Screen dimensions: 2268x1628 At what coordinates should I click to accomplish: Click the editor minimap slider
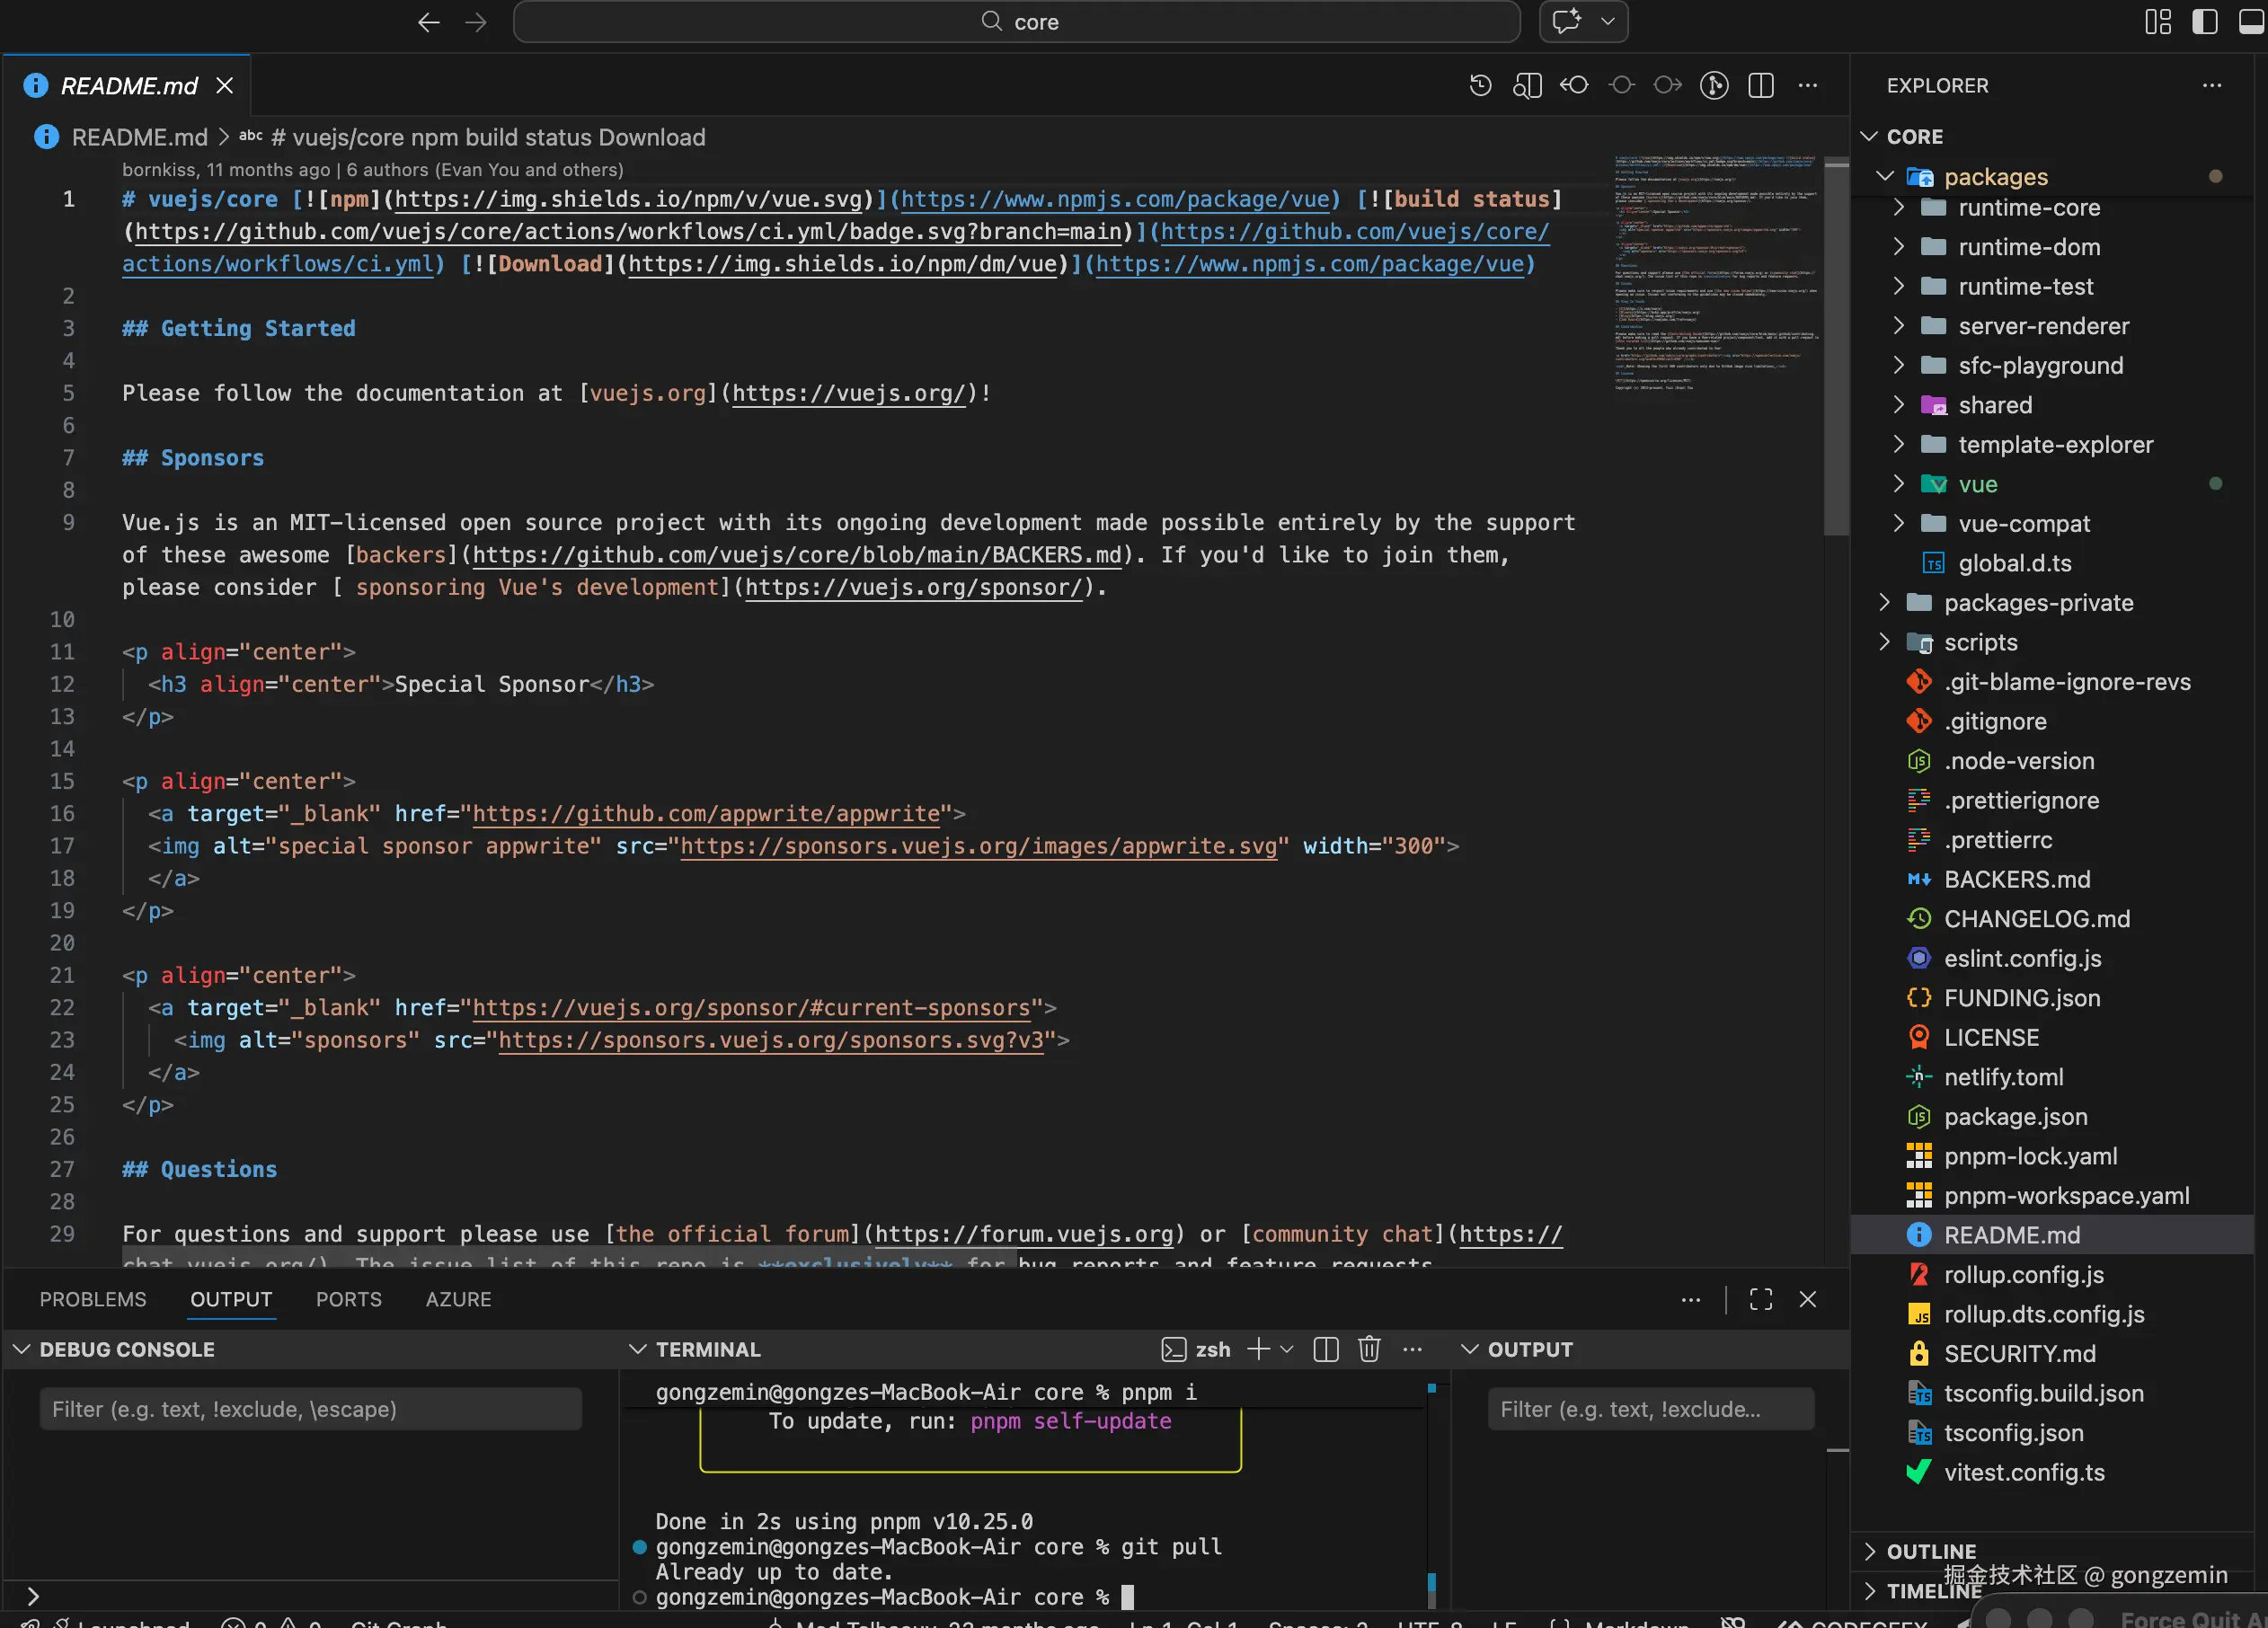click(1836, 347)
